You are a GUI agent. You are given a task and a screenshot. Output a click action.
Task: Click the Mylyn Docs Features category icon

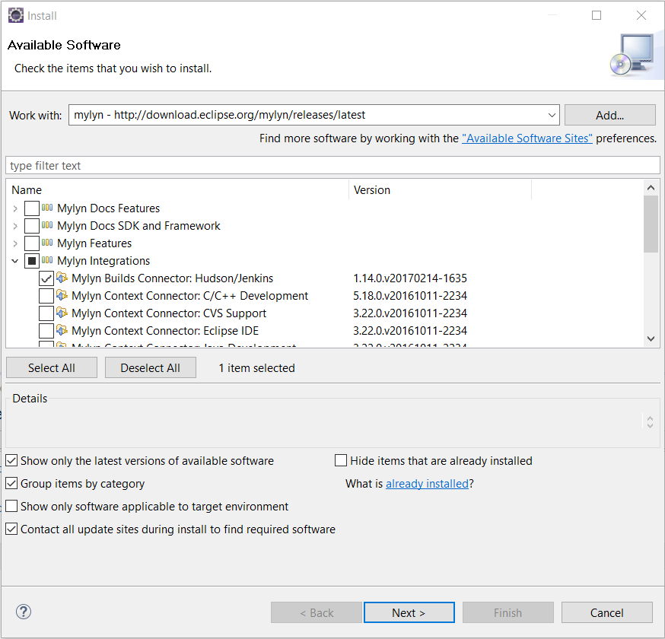pos(47,208)
